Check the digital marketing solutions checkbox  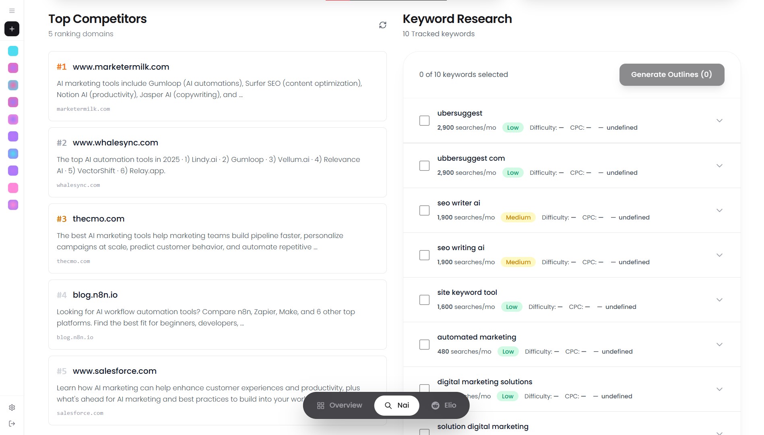tap(424, 388)
